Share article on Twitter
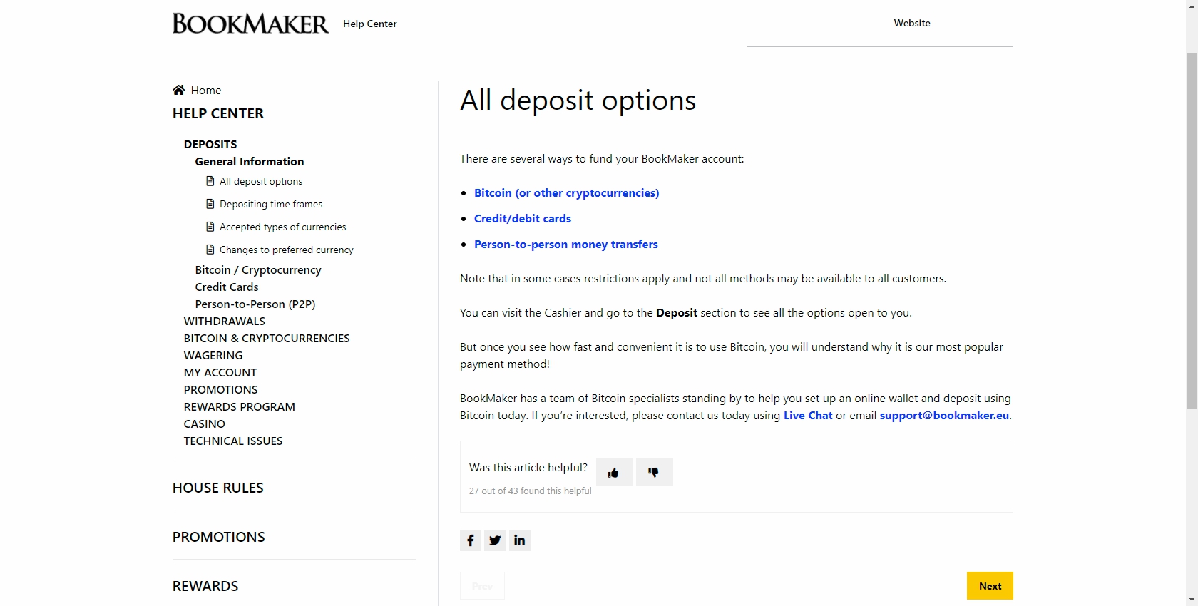This screenshot has height=606, width=1198. click(x=495, y=540)
